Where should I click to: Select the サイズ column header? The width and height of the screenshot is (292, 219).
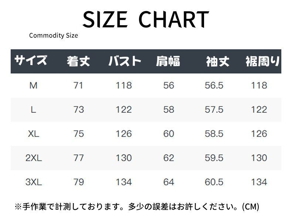tap(31, 61)
